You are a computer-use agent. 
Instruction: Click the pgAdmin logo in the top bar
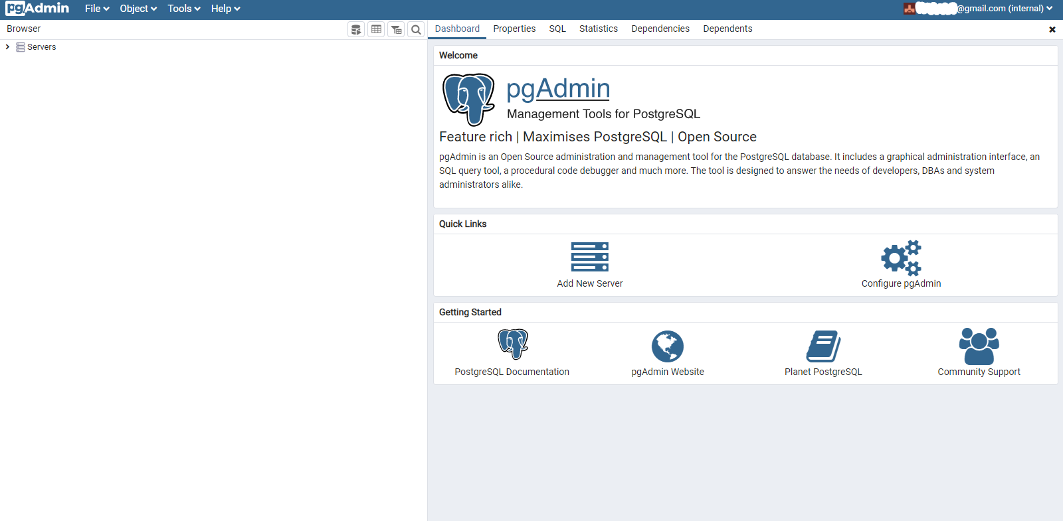(37, 9)
